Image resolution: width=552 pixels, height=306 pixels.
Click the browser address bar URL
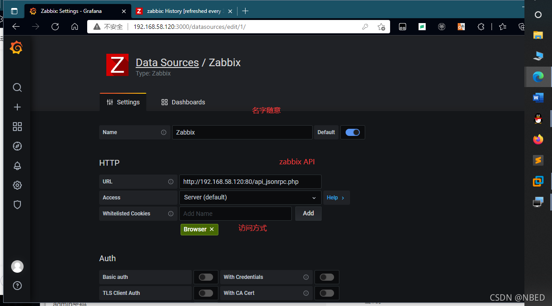point(189,27)
